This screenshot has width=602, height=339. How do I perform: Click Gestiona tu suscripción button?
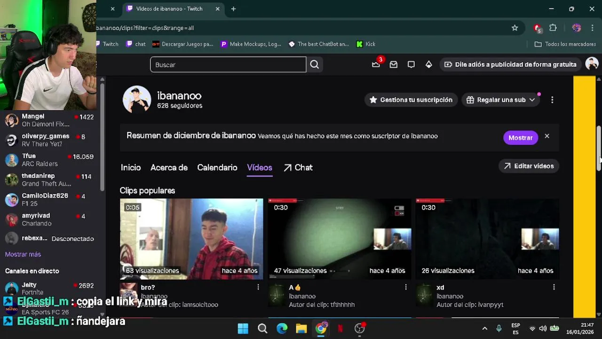tap(411, 100)
